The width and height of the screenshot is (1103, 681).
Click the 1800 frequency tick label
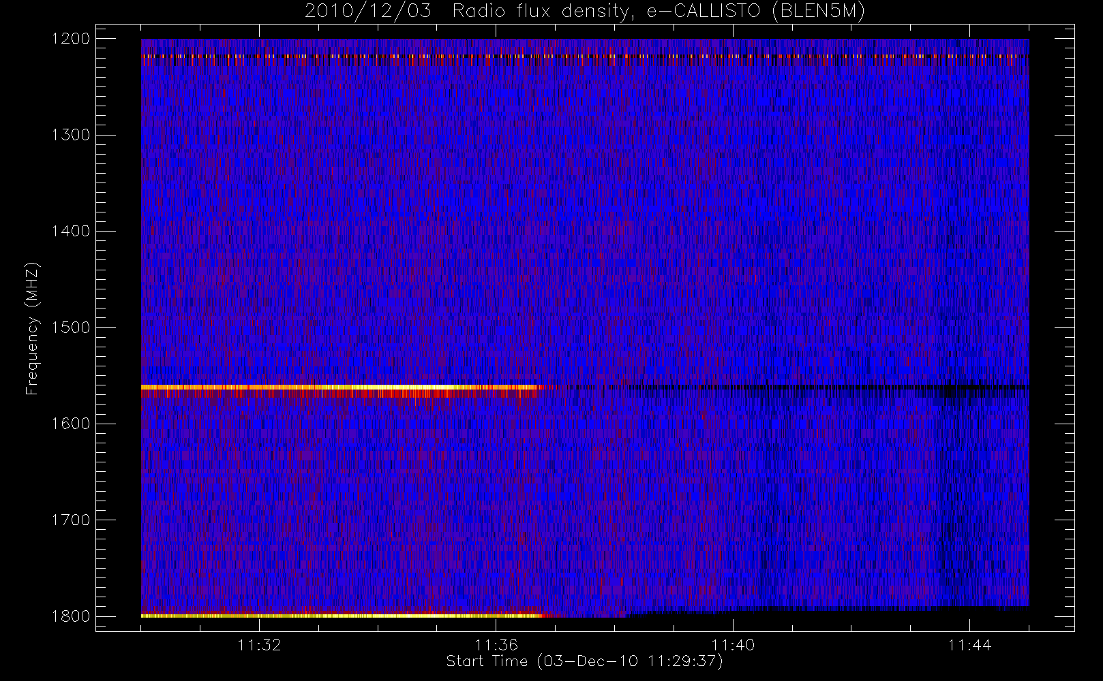(71, 616)
